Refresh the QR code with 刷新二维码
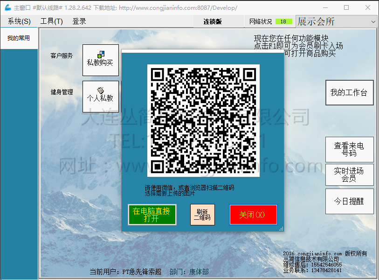Image resolution: width=379 pixels, height=280 pixels. 202,215
